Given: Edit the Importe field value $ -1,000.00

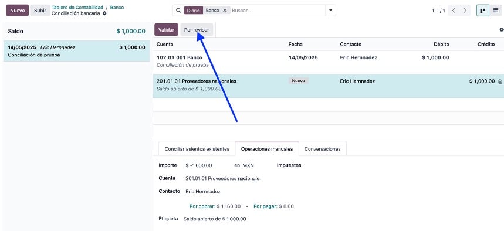Looking at the screenshot, I should pyautogui.click(x=199, y=165).
